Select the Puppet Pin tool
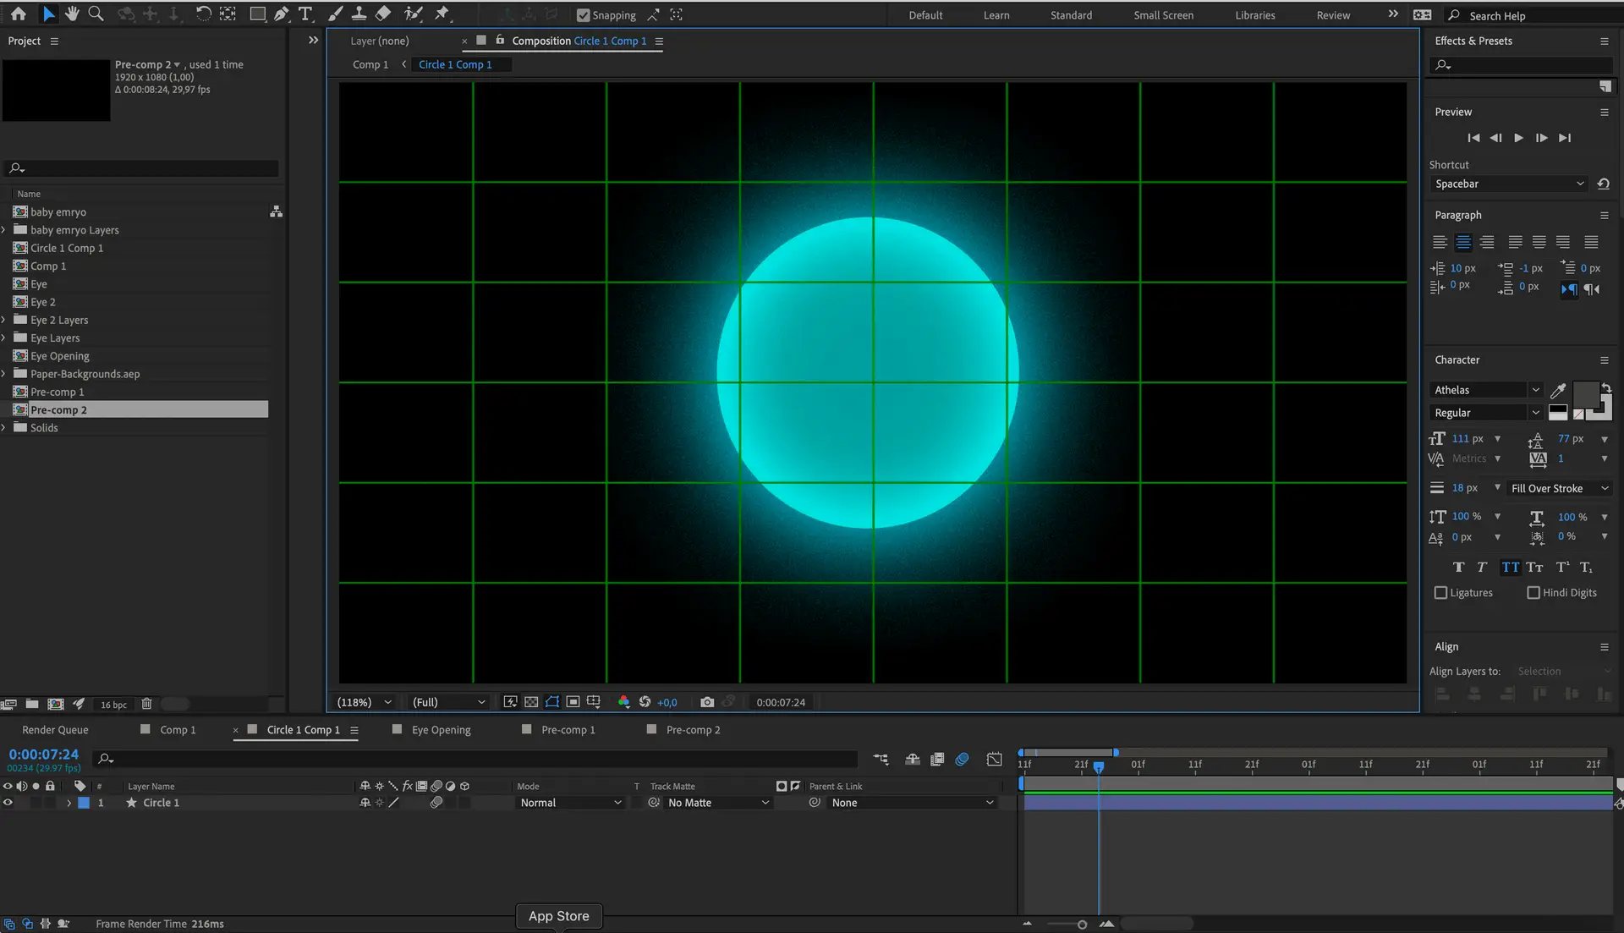 [x=442, y=14]
